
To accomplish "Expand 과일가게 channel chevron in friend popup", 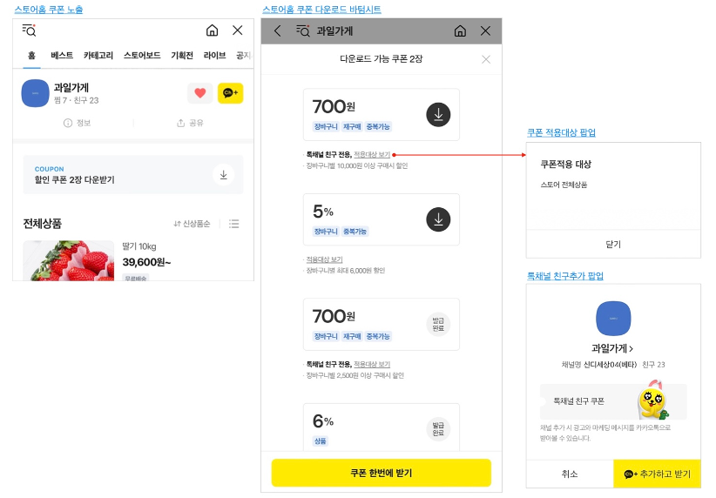I will pos(631,349).
